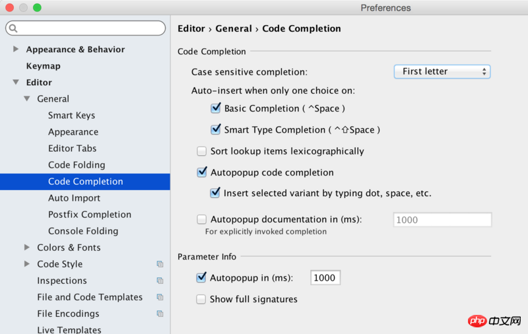Expand Colors & Fonts node
The image size is (528, 334).
(27, 248)
